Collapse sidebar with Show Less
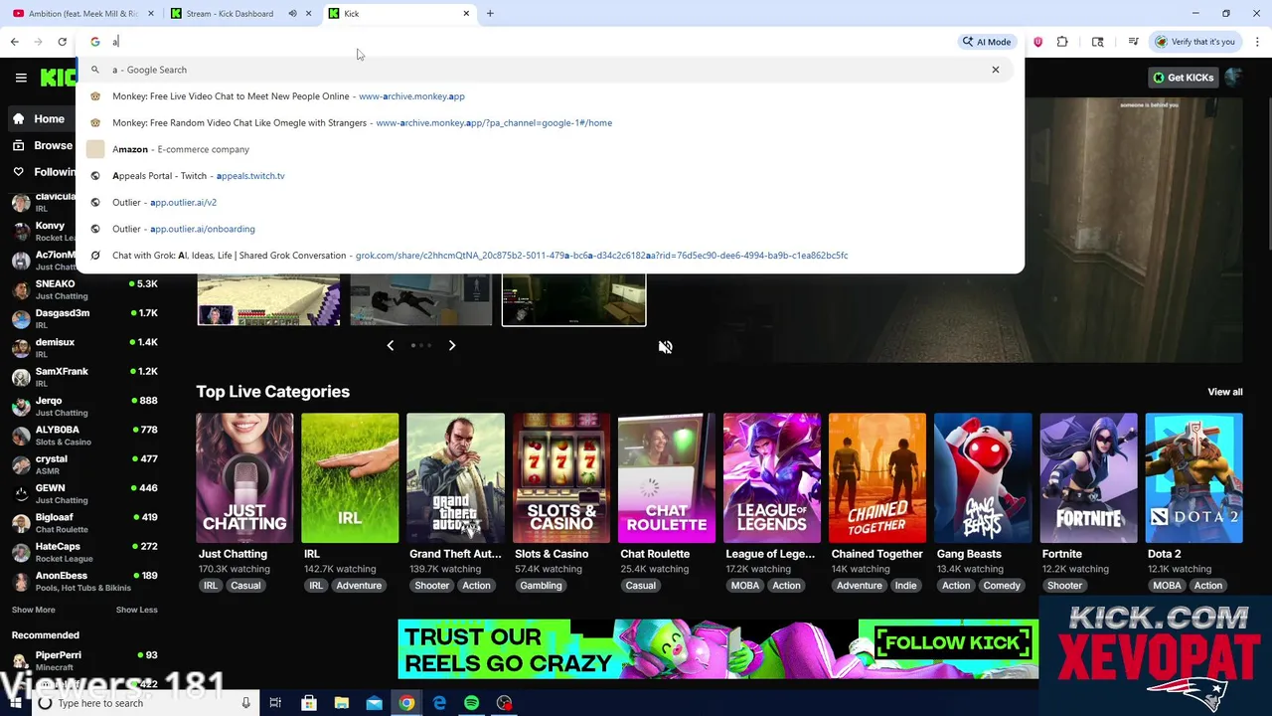Screen dimensions: 1272x716 [x=136, y=610]
